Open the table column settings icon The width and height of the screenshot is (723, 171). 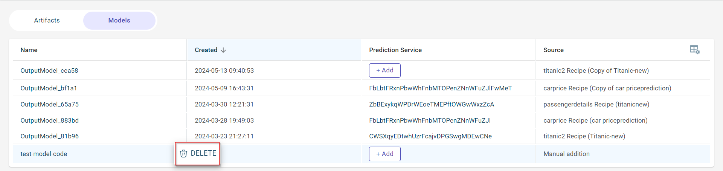click(694, 49)
